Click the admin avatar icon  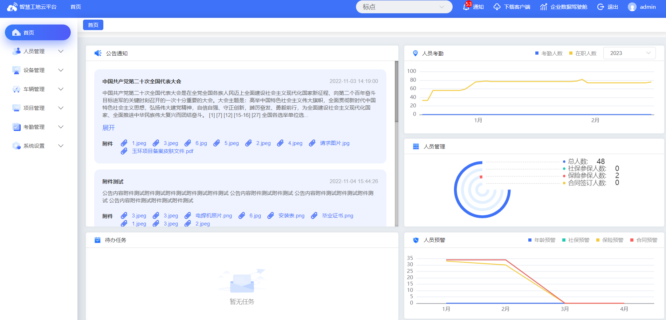pyautogui.click(x=632, y=7)
